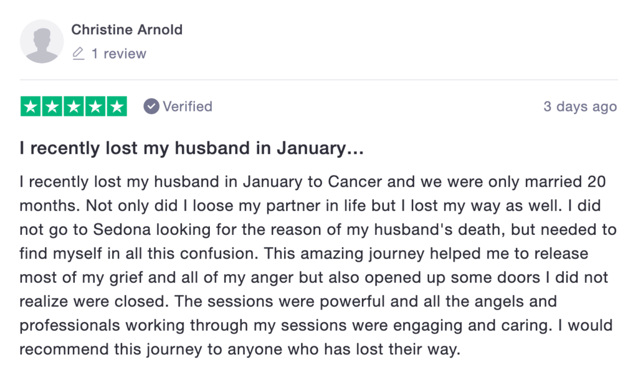
Task: Click the Verified checkmark badge icon
Action: tap(151, 107)
